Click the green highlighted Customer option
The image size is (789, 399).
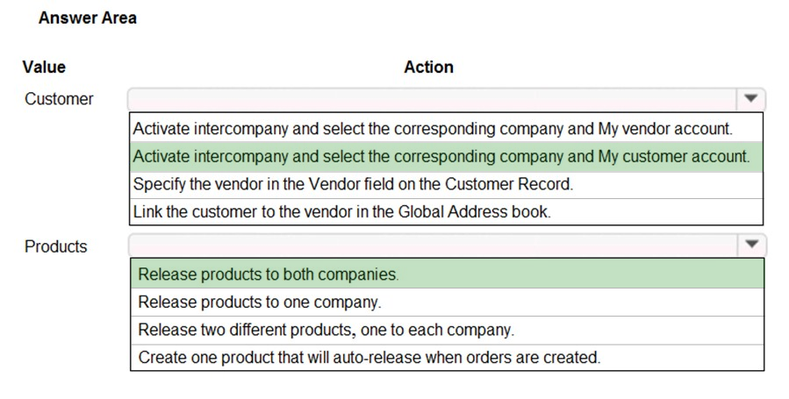(447, 157)
